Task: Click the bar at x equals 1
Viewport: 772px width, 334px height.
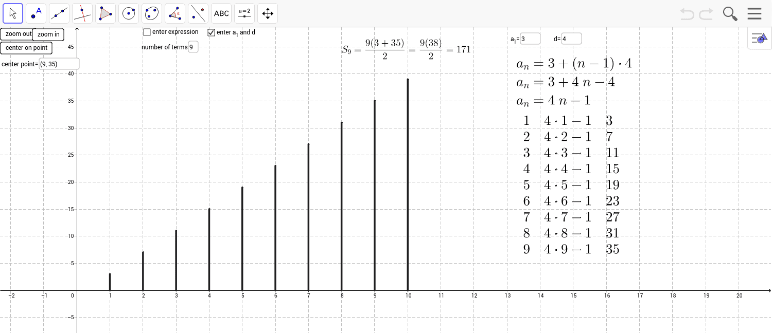Action: tap(110, 282)
